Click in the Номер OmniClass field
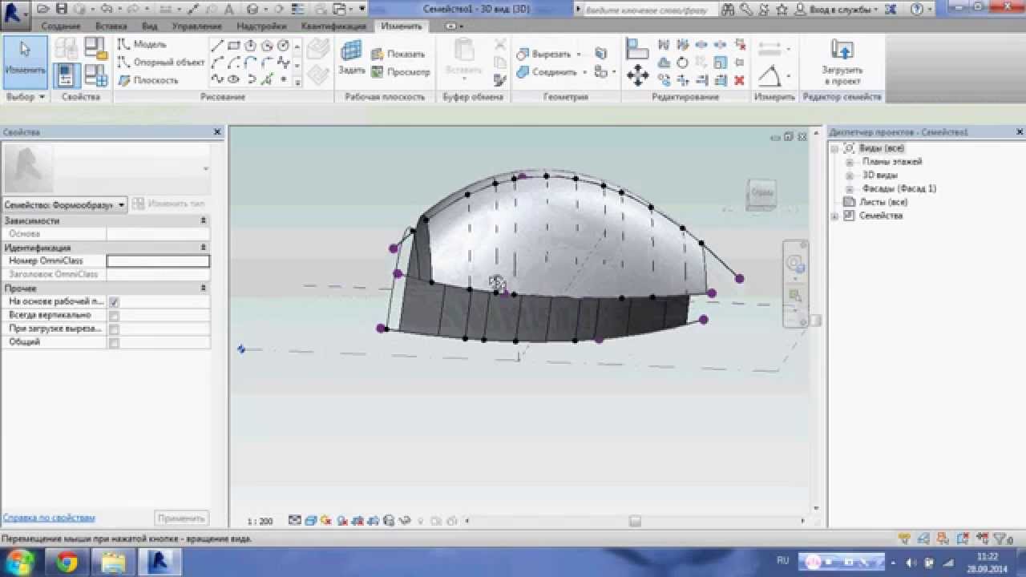 coord(158,261)
